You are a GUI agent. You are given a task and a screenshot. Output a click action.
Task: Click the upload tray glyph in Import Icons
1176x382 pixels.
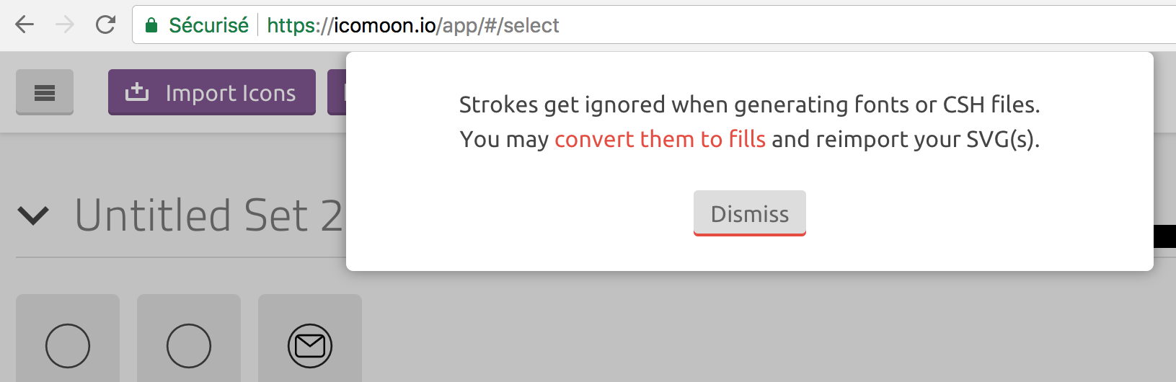coord(137,92)
